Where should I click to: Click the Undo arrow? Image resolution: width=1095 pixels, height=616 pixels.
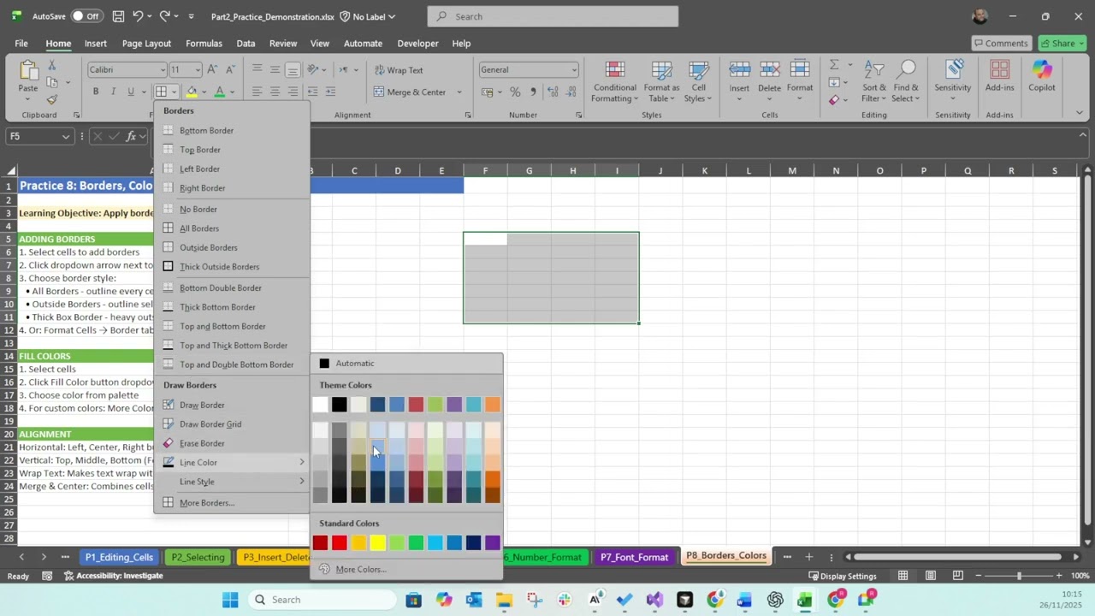pyautogui.click(x=138, y=16)
